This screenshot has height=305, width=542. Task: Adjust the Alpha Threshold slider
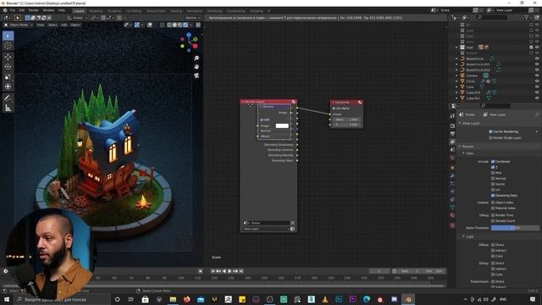coord(515,228)
